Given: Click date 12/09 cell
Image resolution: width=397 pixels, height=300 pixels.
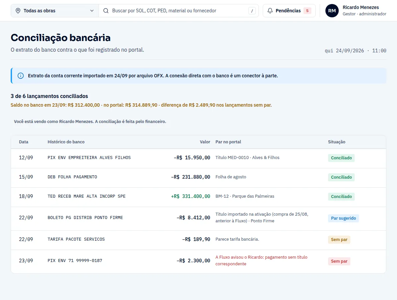Looking at the screenshot, I should click(26, 158).
